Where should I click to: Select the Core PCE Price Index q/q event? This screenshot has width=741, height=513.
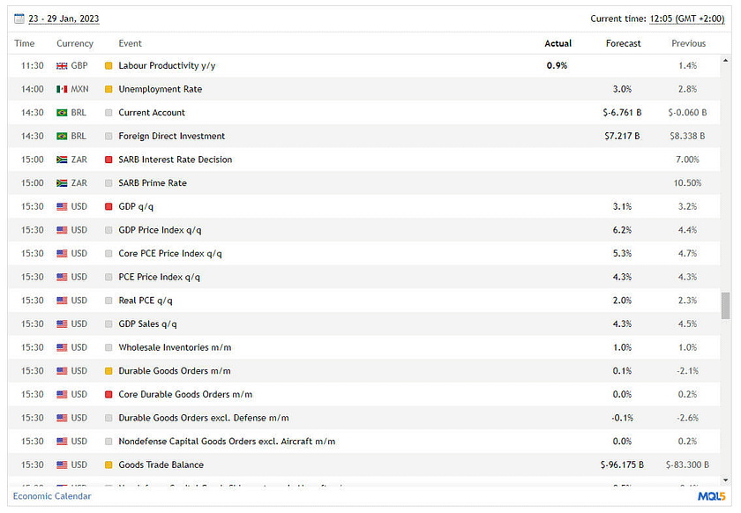point(170,253)
